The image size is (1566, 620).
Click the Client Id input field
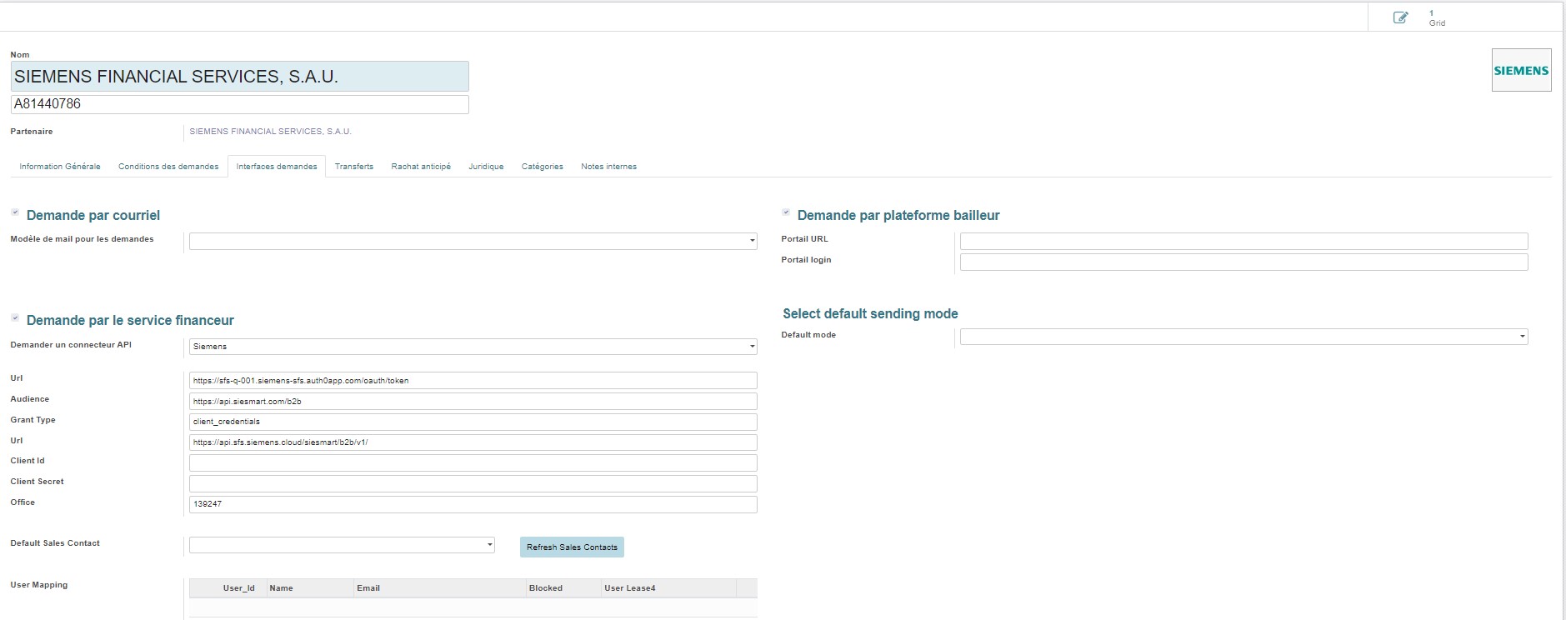(473, 462)
